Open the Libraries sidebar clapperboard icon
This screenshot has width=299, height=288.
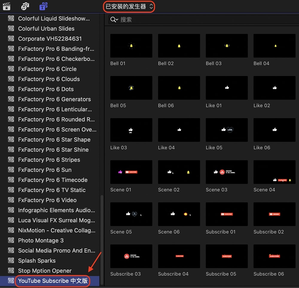click(6, 6)
